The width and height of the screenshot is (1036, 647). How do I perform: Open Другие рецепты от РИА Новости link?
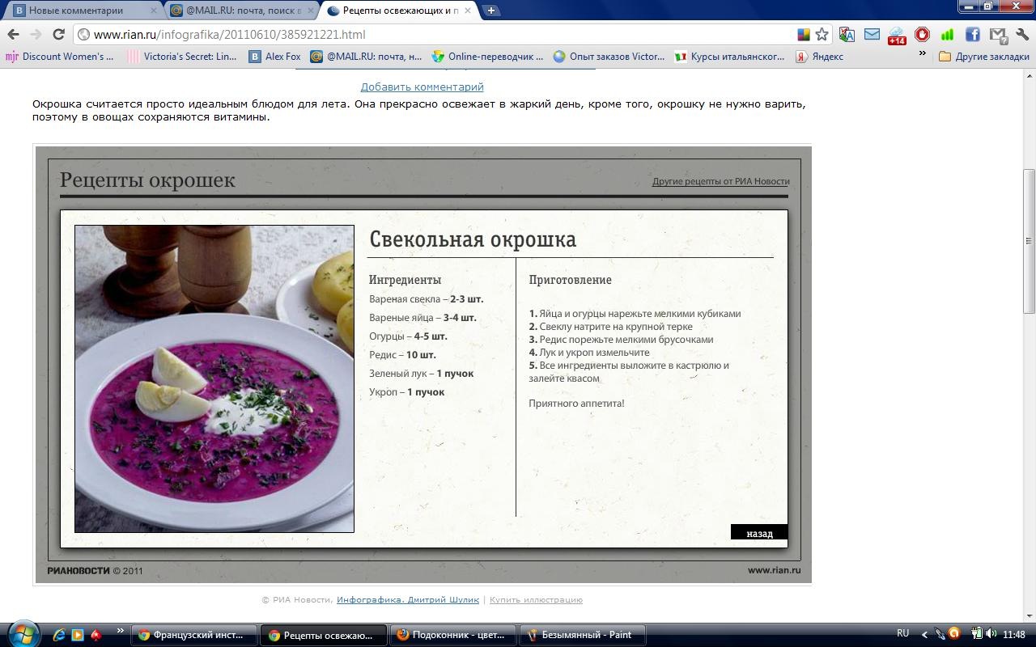(x=720, y=181)
